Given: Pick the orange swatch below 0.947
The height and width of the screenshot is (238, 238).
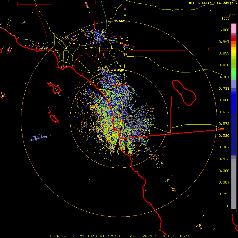Looking at the screenshot, I should click(x=234, y=46).
